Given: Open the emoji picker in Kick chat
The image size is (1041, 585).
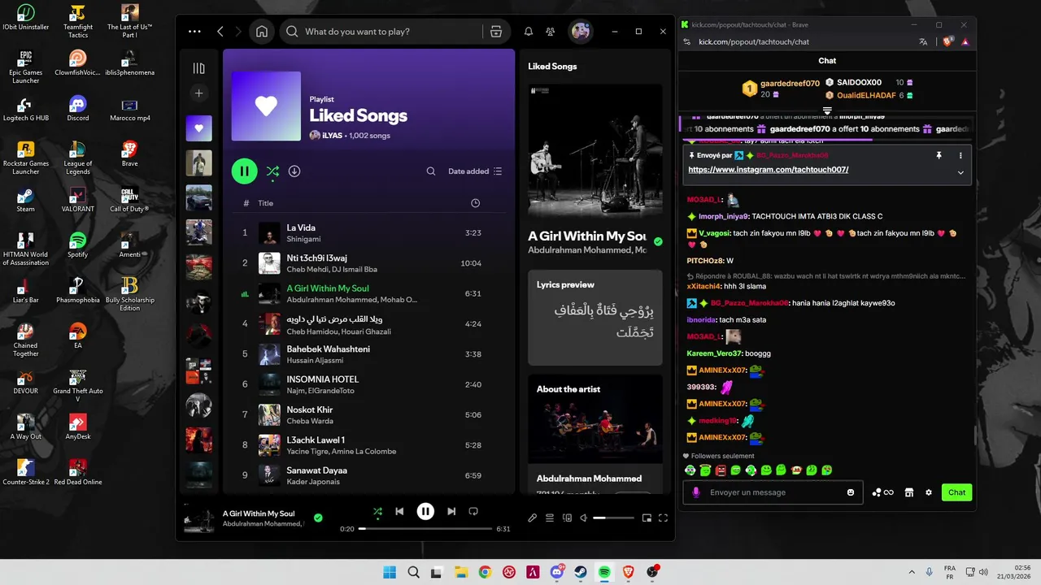Looking at the screenshot, I should pos(851,492).
